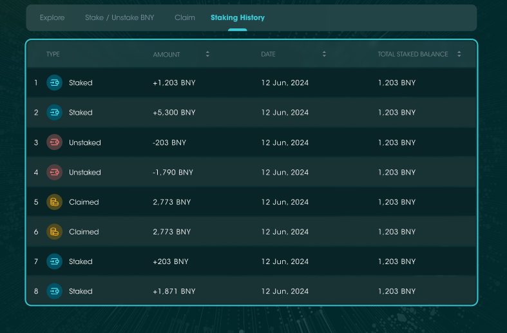Sort table by Date column arrows
This screenshot has height=333, width=507.
tap(324, 54)
